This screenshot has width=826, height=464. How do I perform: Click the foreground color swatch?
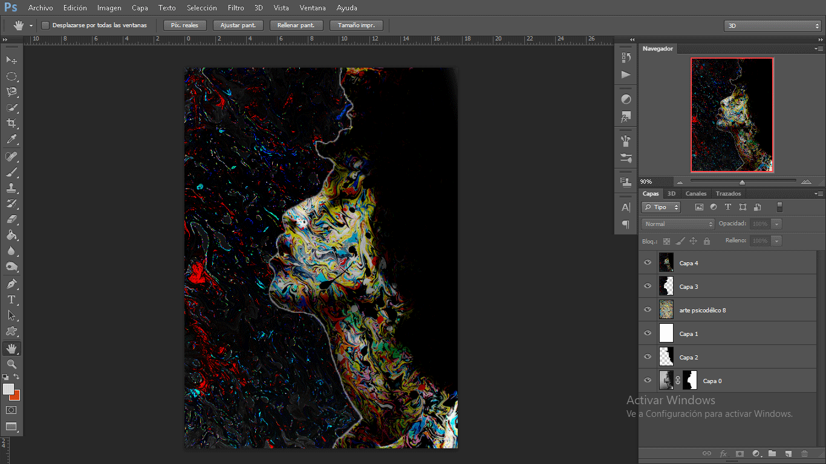point(8,389)
